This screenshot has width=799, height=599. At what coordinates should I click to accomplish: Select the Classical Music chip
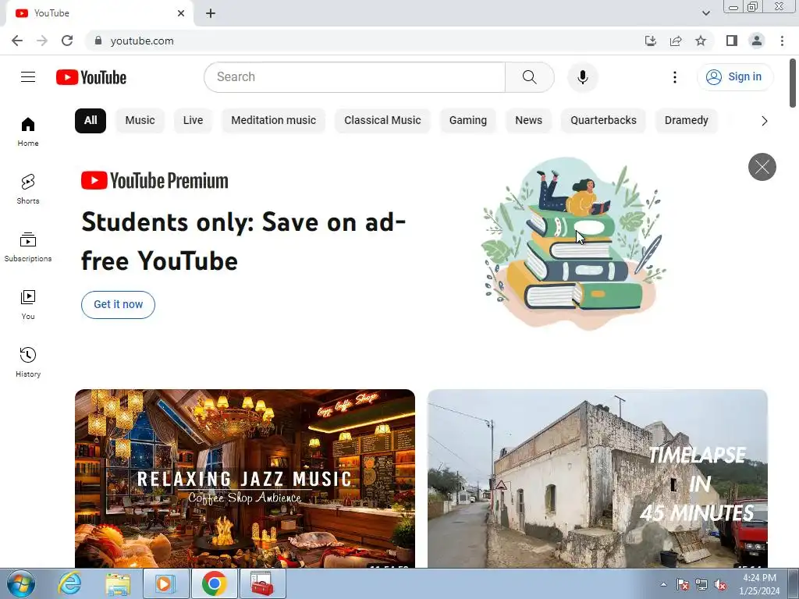point(382,121)
